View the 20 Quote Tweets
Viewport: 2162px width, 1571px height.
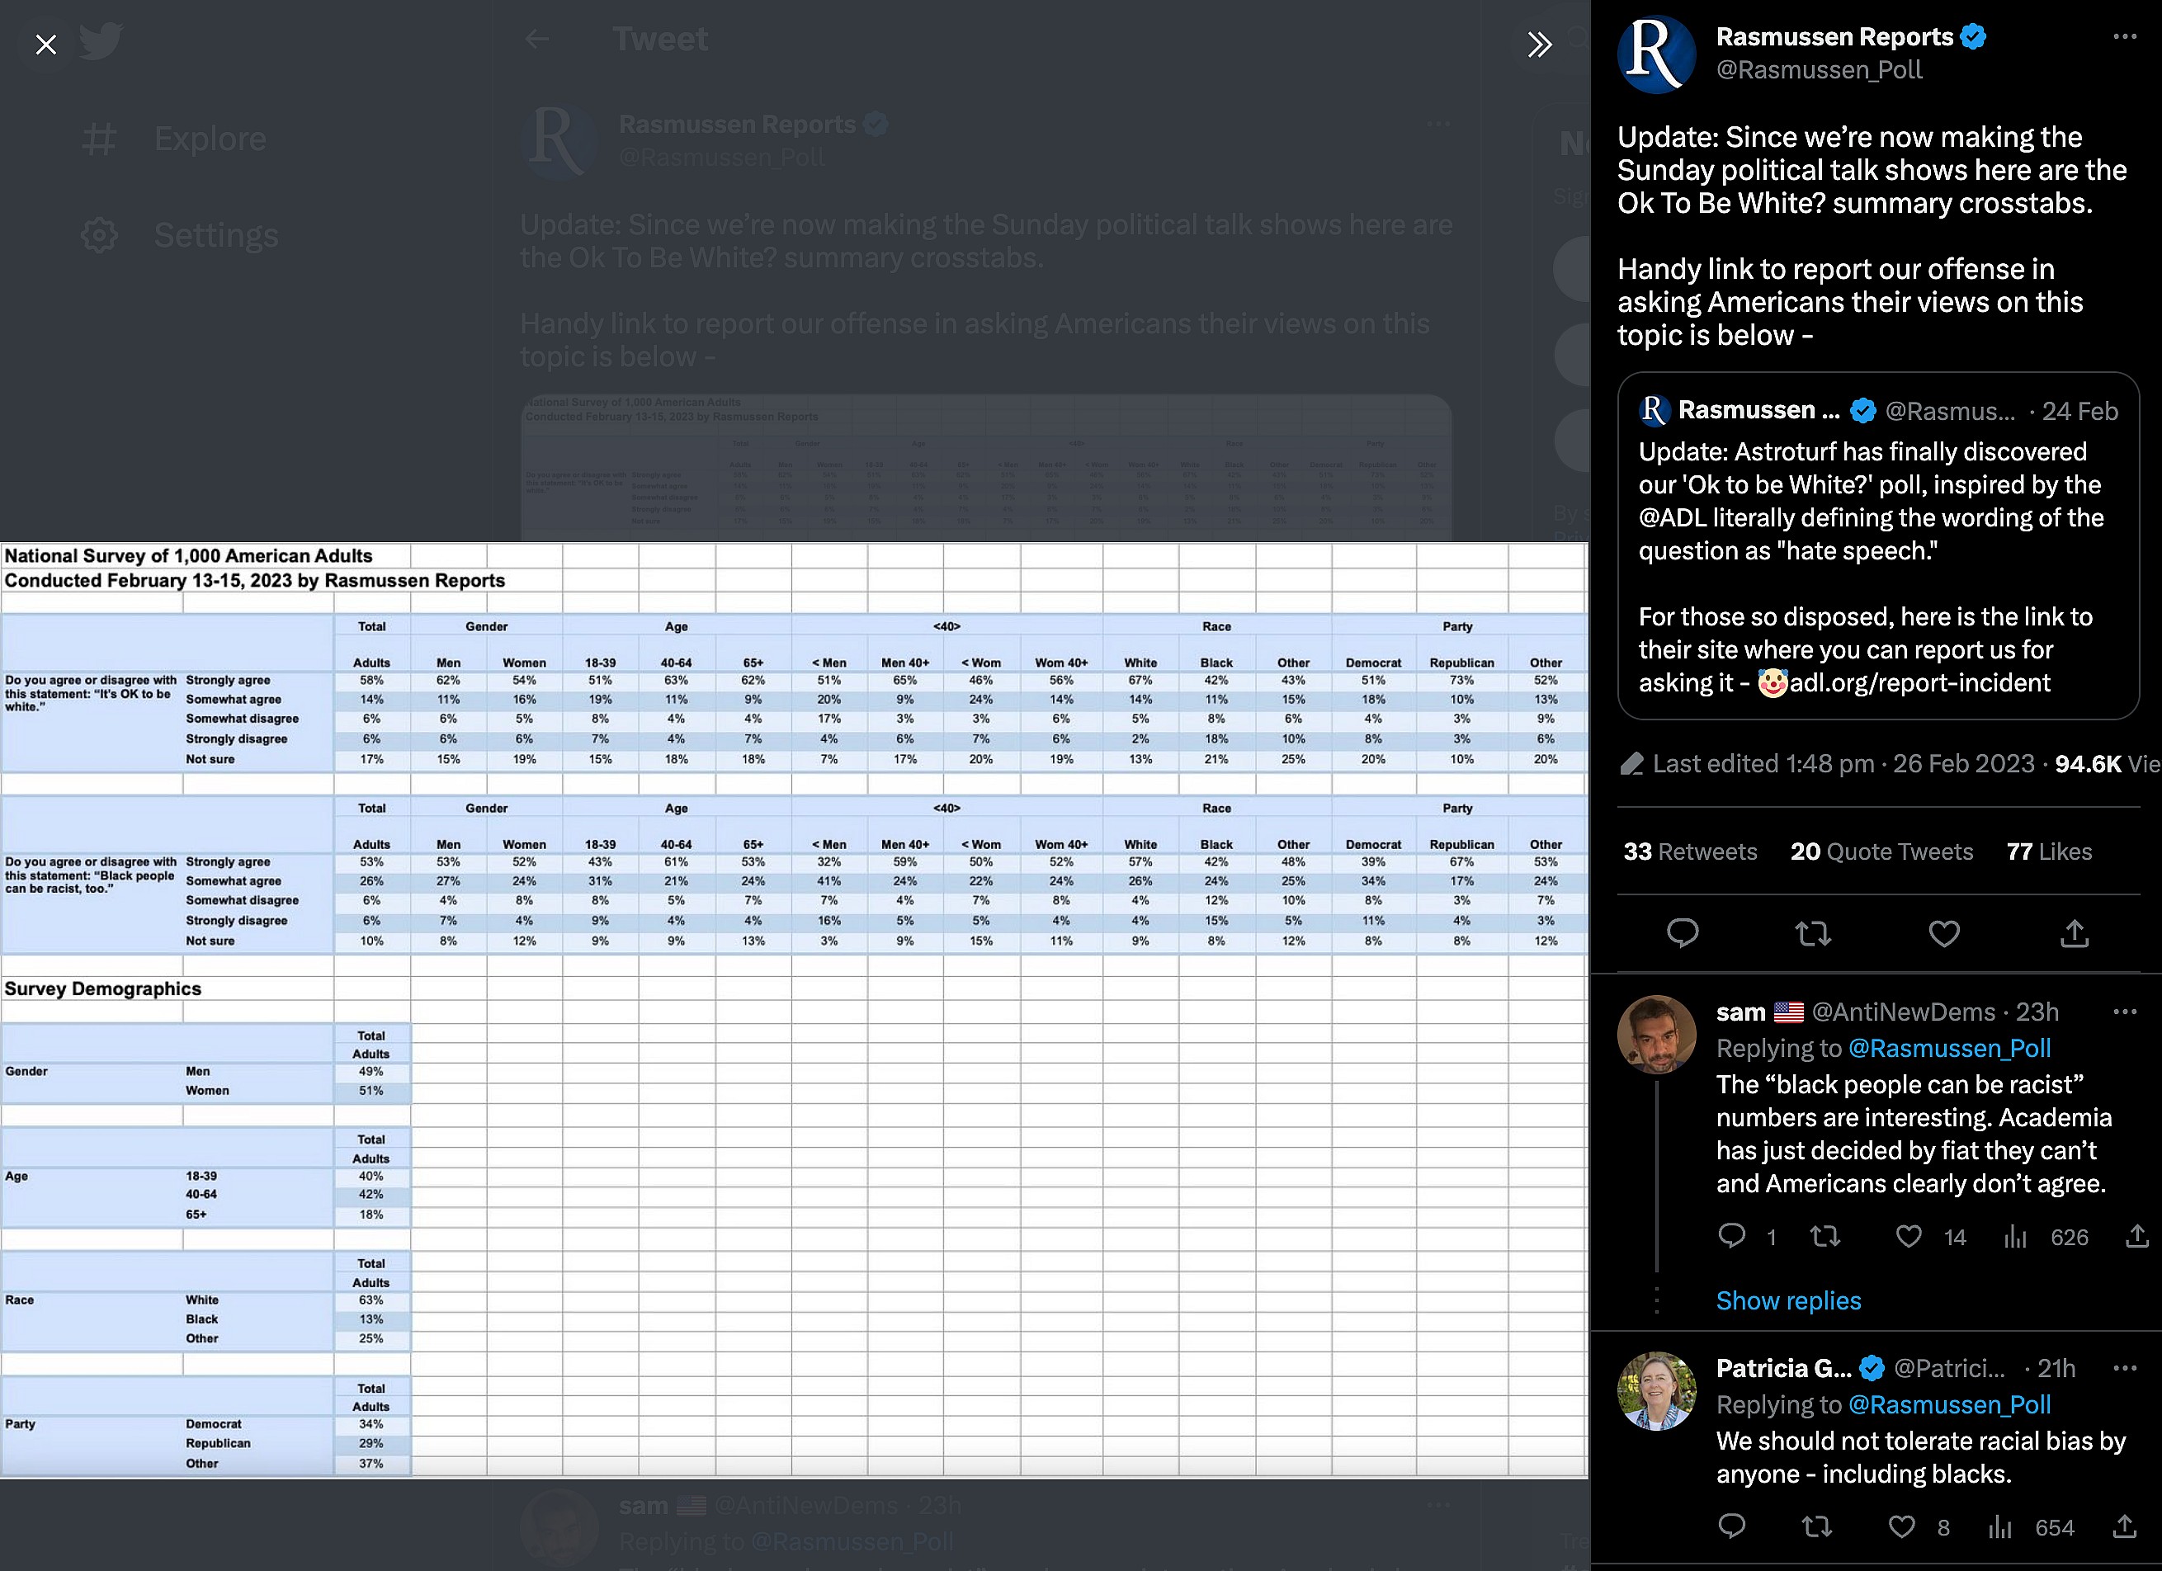point(1881,852)
